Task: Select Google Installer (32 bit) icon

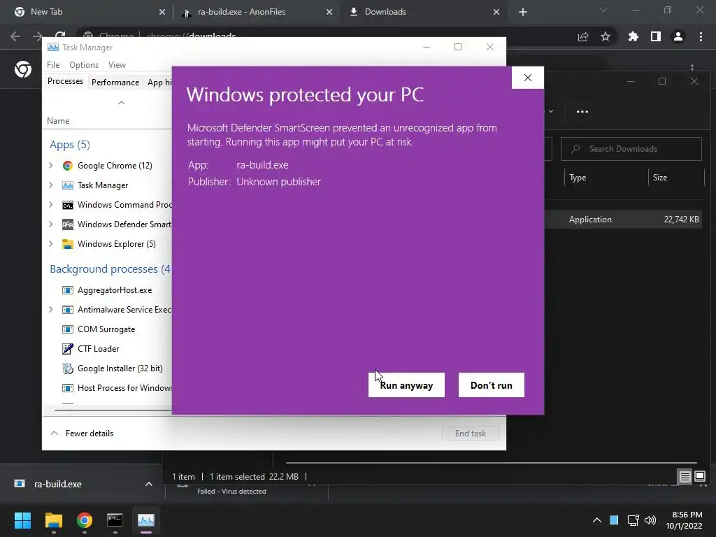Action: click(x=68, y=368)
